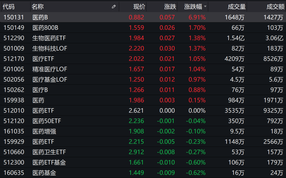The height and width of the screenshot is (178, 286).
Task: Click code 150262 for 医疗B
Action: tap(14, 90)
